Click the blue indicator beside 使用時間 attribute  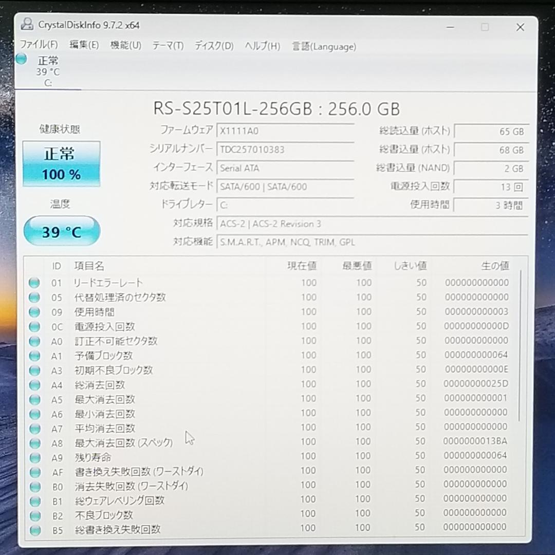34,311
